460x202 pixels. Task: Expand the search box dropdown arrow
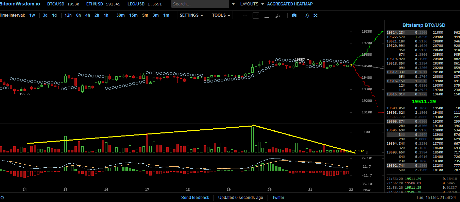(x=233, y=4)
